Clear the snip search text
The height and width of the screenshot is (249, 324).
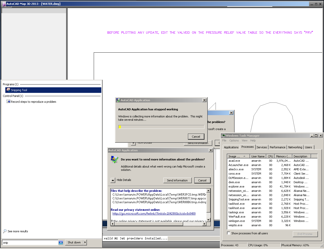61,242
